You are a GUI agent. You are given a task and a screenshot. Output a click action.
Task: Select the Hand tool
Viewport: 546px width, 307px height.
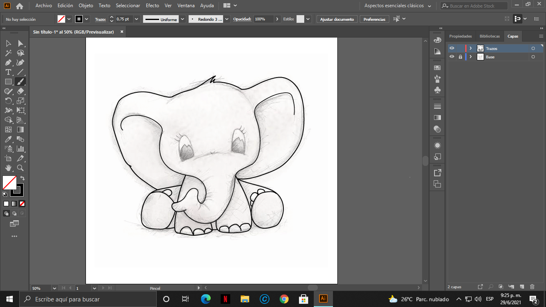(8, 168)
